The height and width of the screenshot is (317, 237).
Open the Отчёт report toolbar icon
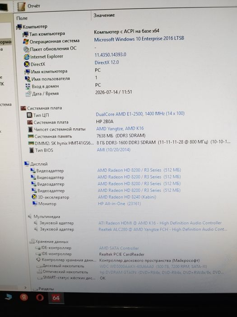pos(21,6)
